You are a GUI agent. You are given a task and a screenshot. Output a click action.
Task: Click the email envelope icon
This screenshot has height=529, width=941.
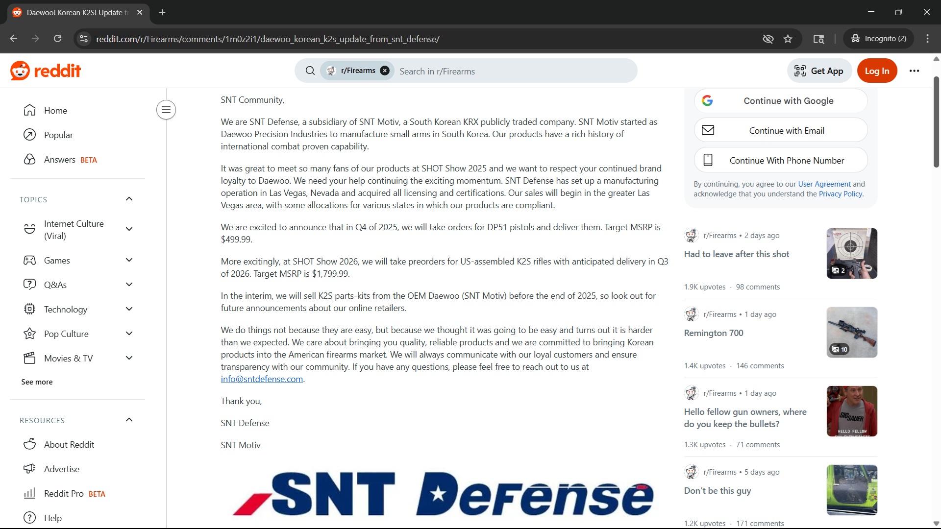pyautogui.click(x=708, y=130)
